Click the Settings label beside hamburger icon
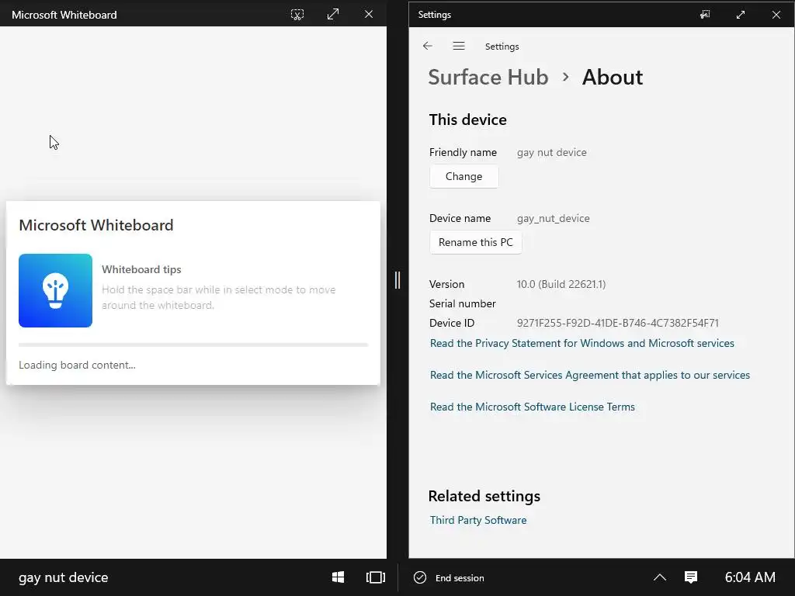 click(x=502, y=47)
